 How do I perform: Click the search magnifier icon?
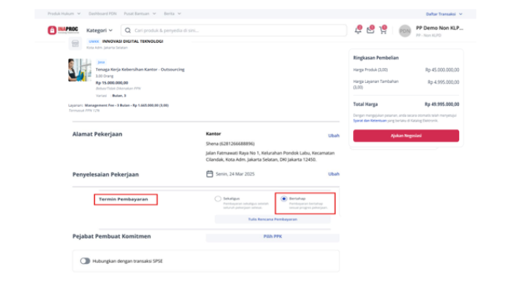coord(128,30)
